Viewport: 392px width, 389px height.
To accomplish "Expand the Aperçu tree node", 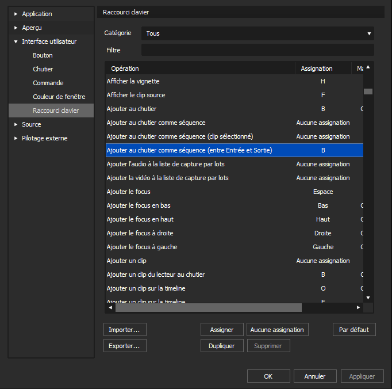I will tap(16, 28).
